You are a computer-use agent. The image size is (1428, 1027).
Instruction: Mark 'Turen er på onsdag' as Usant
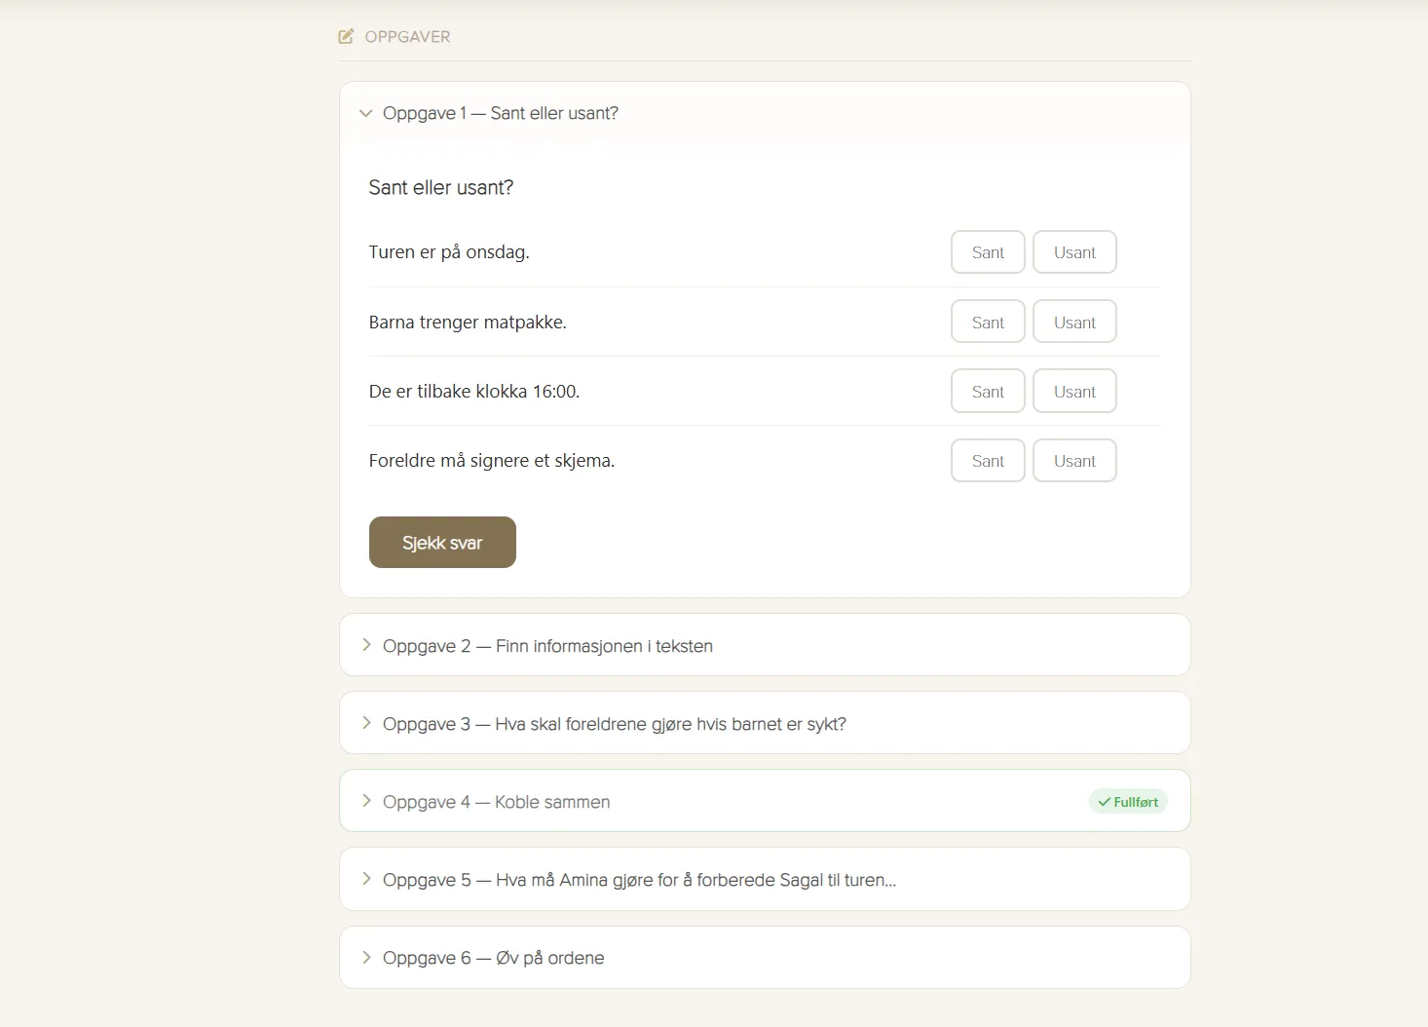1074,252
